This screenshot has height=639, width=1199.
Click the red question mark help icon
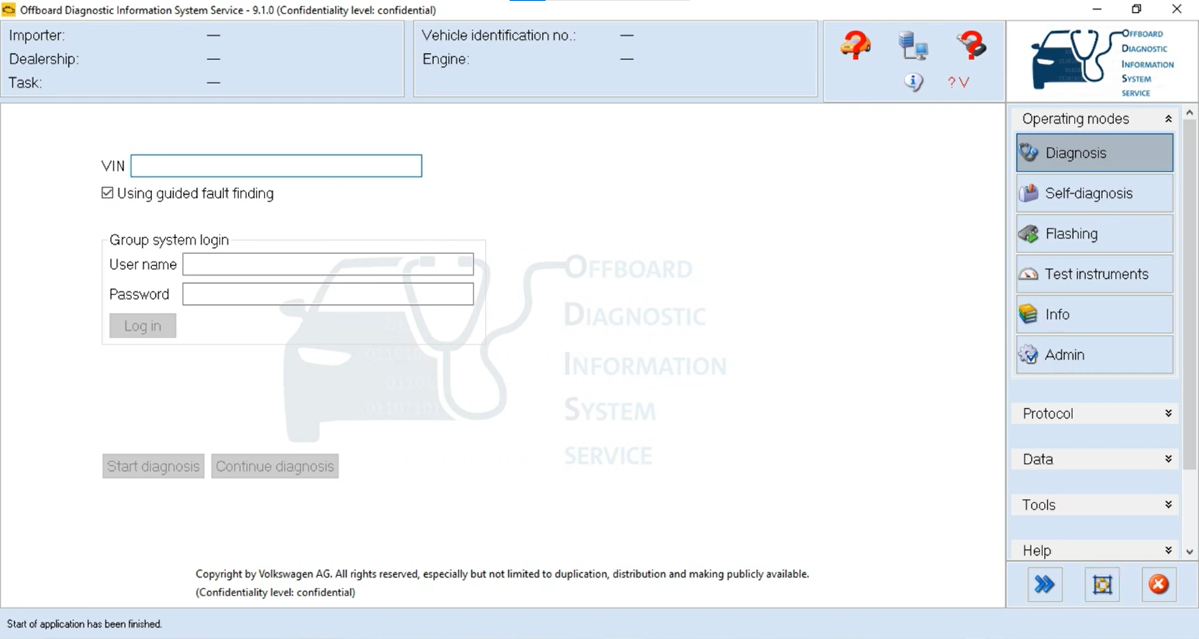(x=971, y=46)
